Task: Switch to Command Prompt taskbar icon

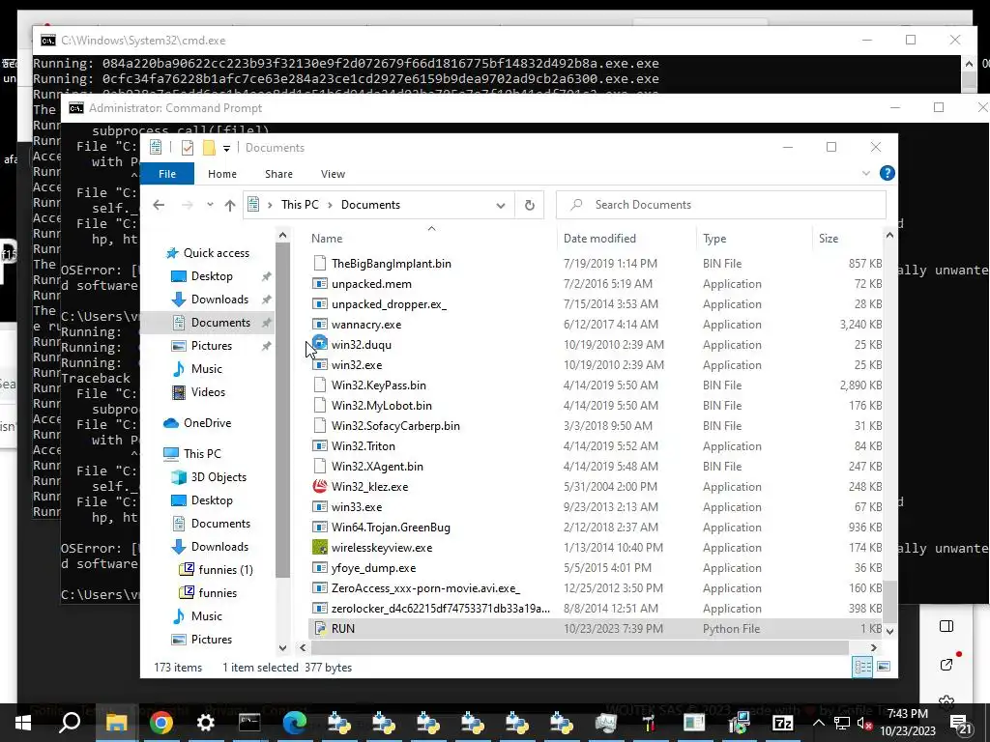Action: point(249,723)
